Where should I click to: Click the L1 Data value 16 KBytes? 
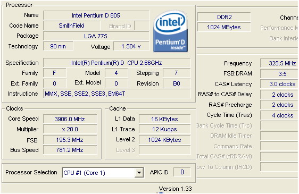165,119
